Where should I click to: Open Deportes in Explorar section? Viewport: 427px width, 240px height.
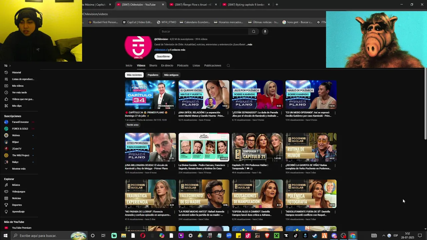tap(17, 205)
